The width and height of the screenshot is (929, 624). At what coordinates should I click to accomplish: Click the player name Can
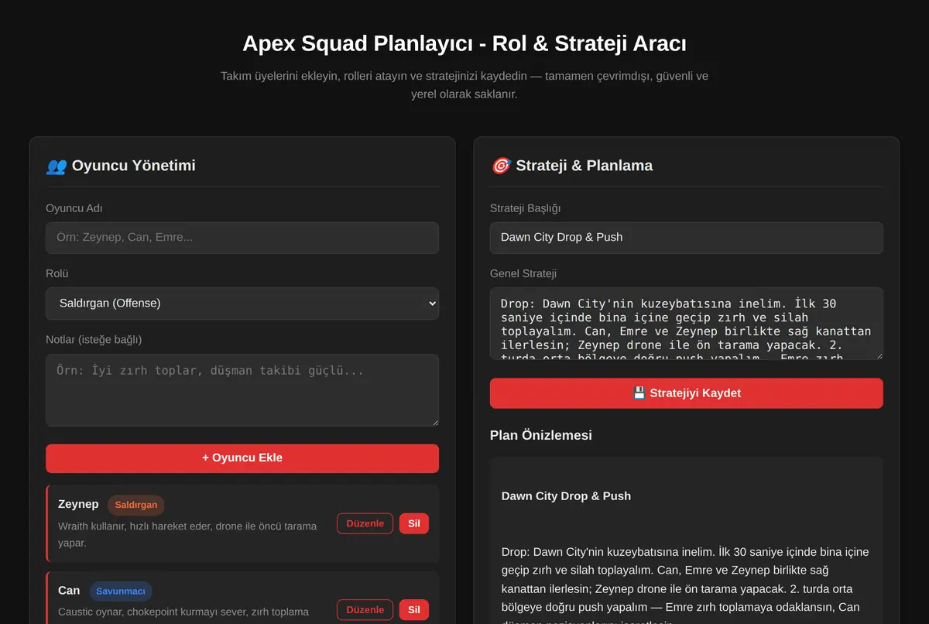click(69, 591)
